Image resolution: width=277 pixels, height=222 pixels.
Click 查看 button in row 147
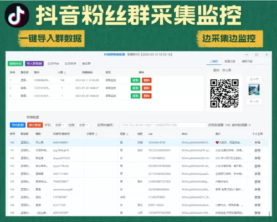click(x=258, y=197)
